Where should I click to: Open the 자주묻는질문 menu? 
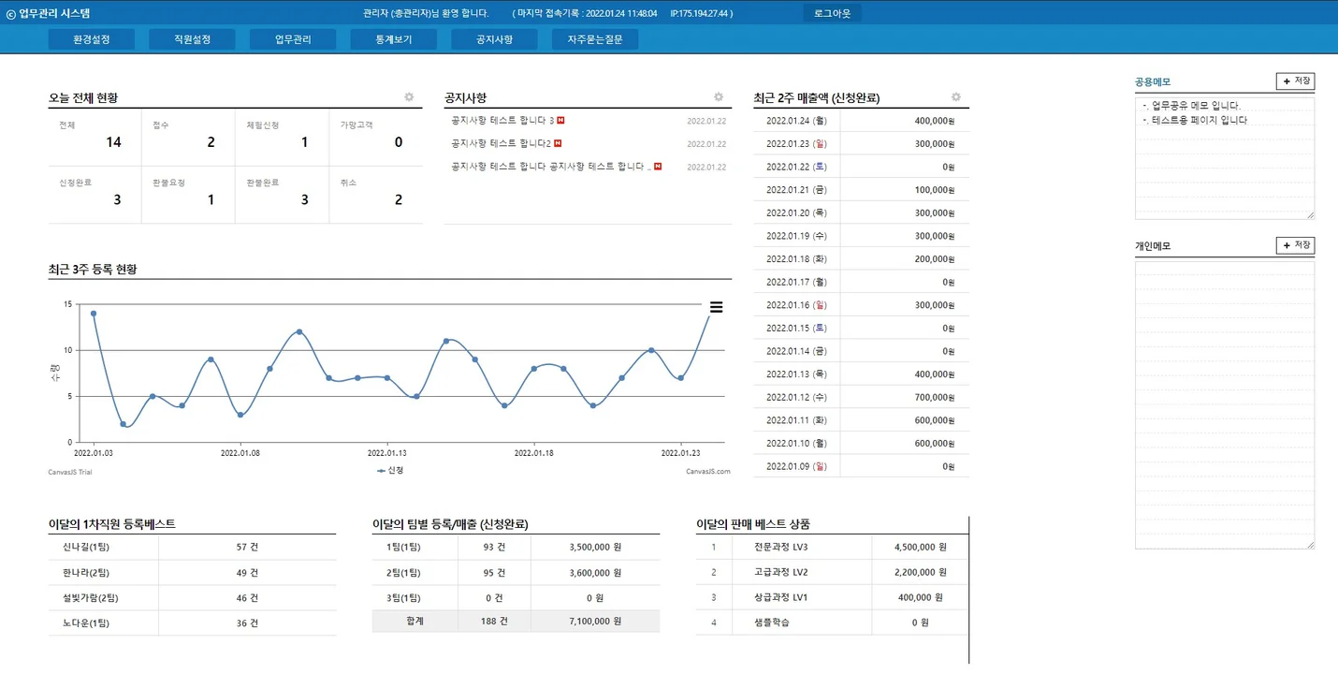(x=595, y=39)
